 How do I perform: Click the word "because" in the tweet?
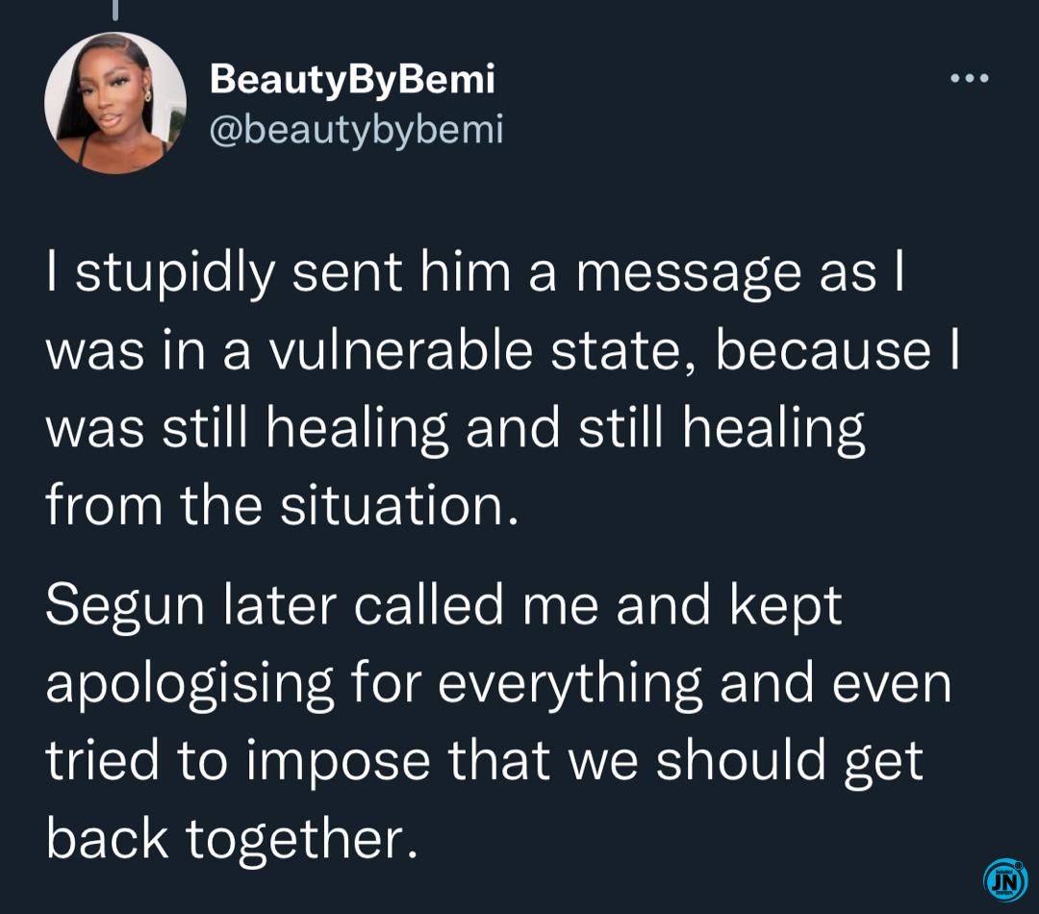tap(823, 350)
